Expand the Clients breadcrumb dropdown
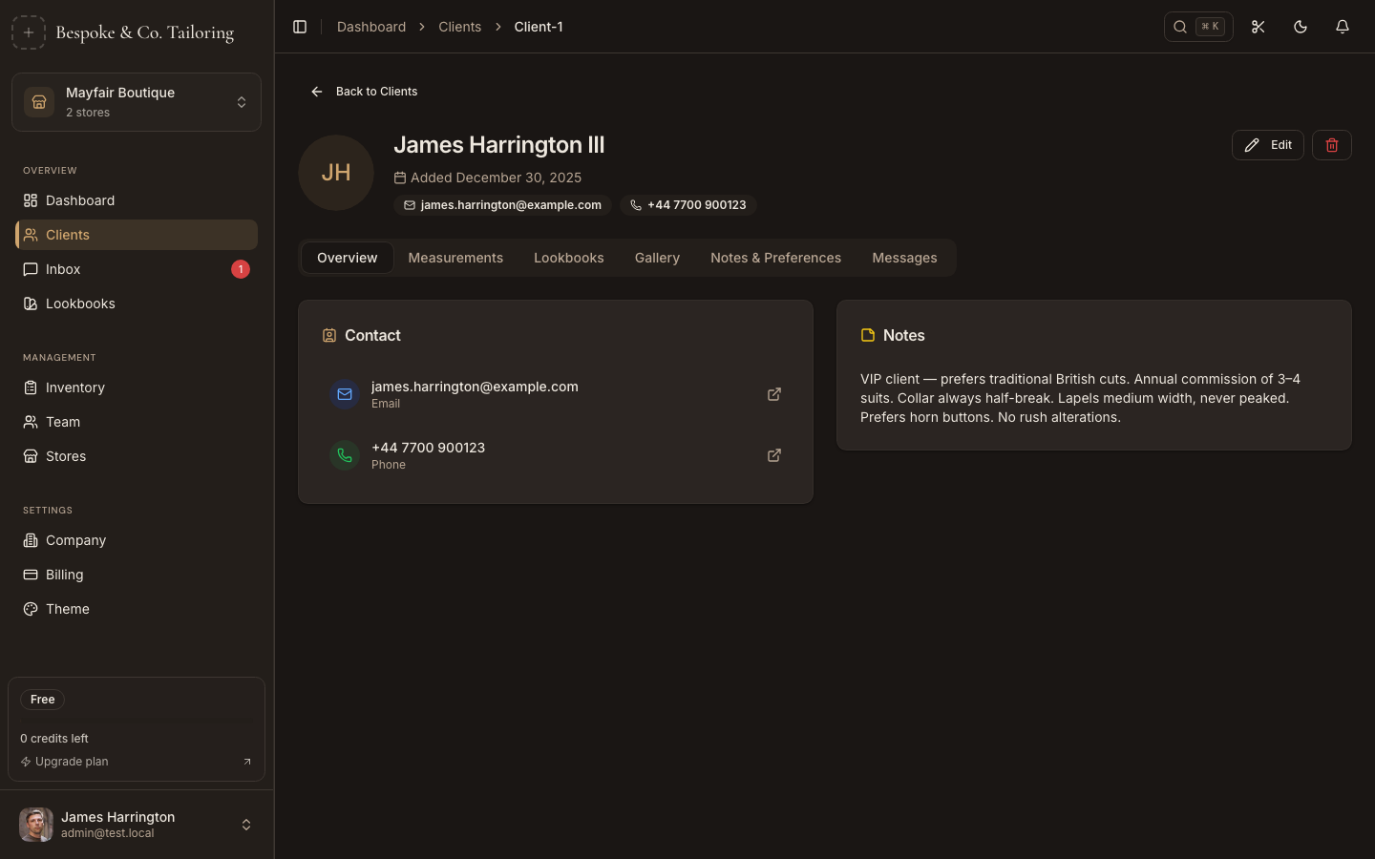Screen dimensions: 1375x859 pyautogui.click(x=459, y=27)
